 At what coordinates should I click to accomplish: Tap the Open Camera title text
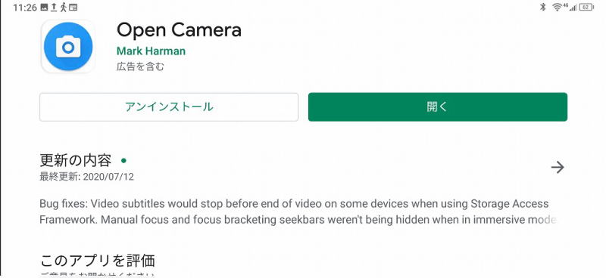(179, 30)
